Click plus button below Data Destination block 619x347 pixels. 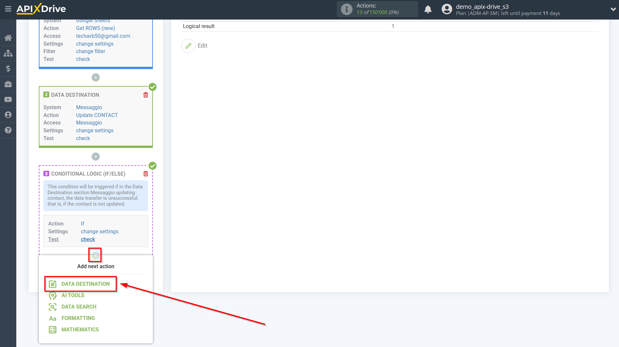(96, 156)
